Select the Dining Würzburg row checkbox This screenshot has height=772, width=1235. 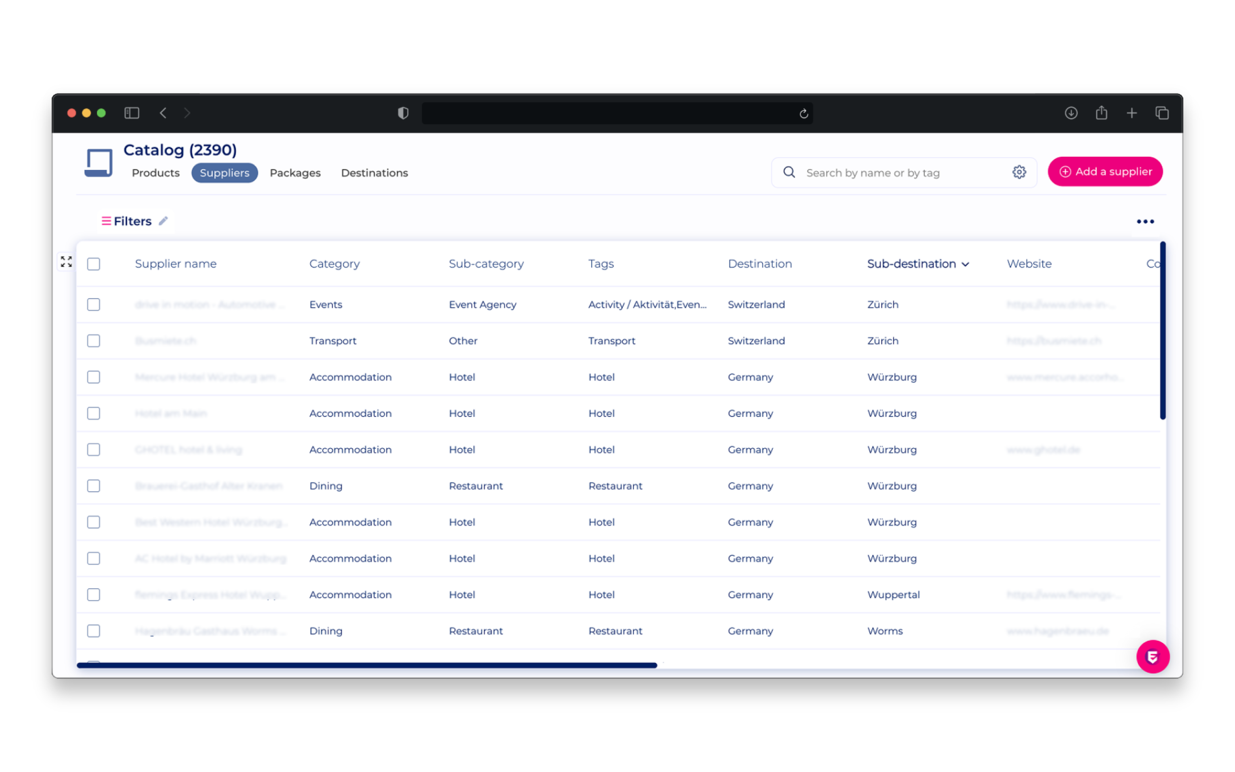(94, 485)
